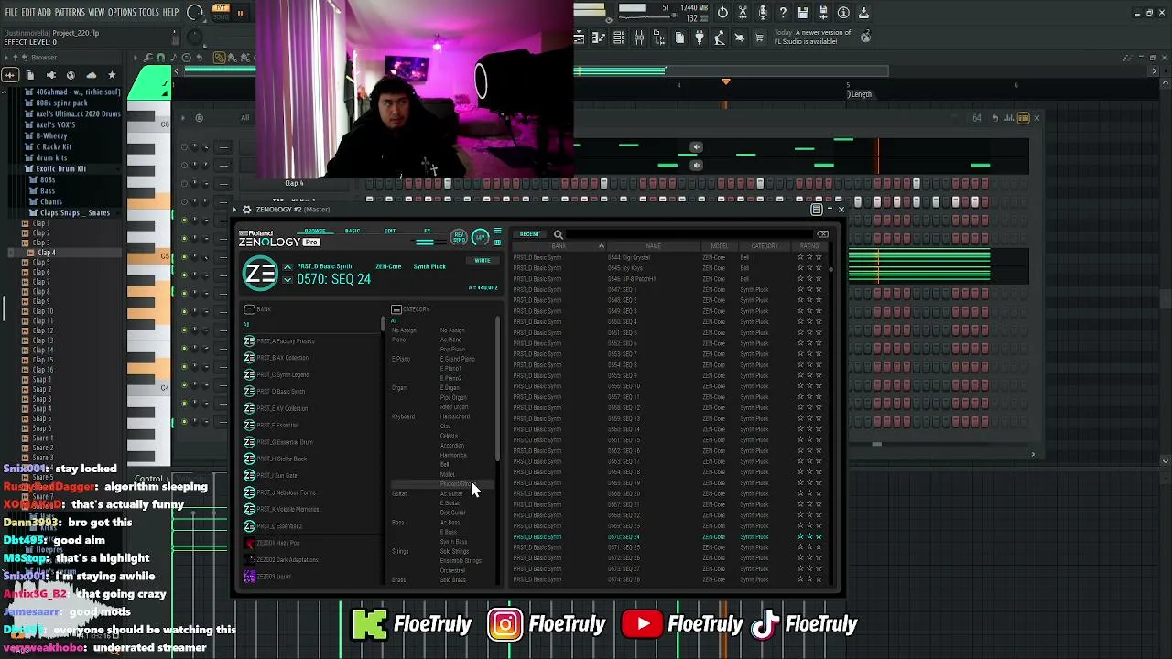The width and height of the screenshot is (1172, 659).
Task: Click the Zenology WRITE button
Action: pyautogui.click(x=483, y=261)
